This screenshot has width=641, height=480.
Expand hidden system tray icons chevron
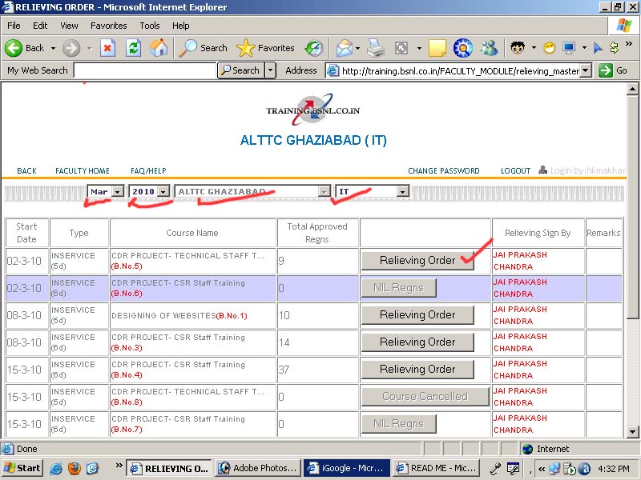[x=542, y=469]
